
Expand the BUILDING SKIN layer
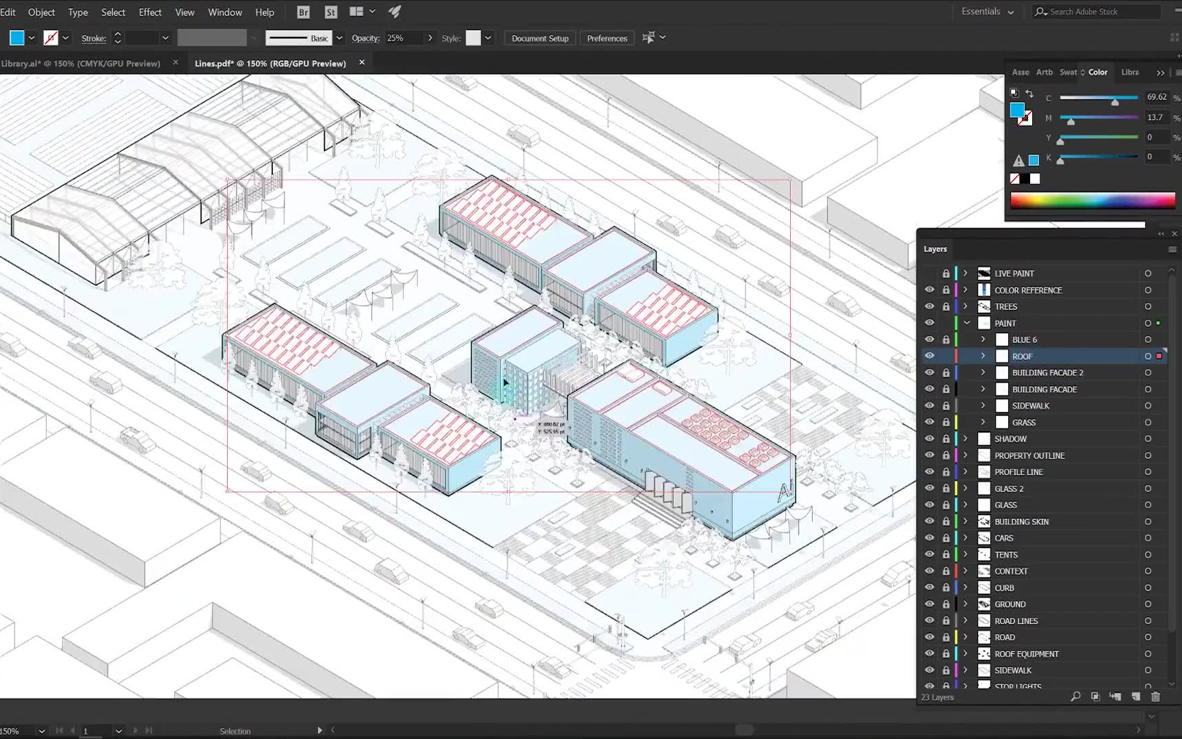pyautogui.click(x=966, y=521)
